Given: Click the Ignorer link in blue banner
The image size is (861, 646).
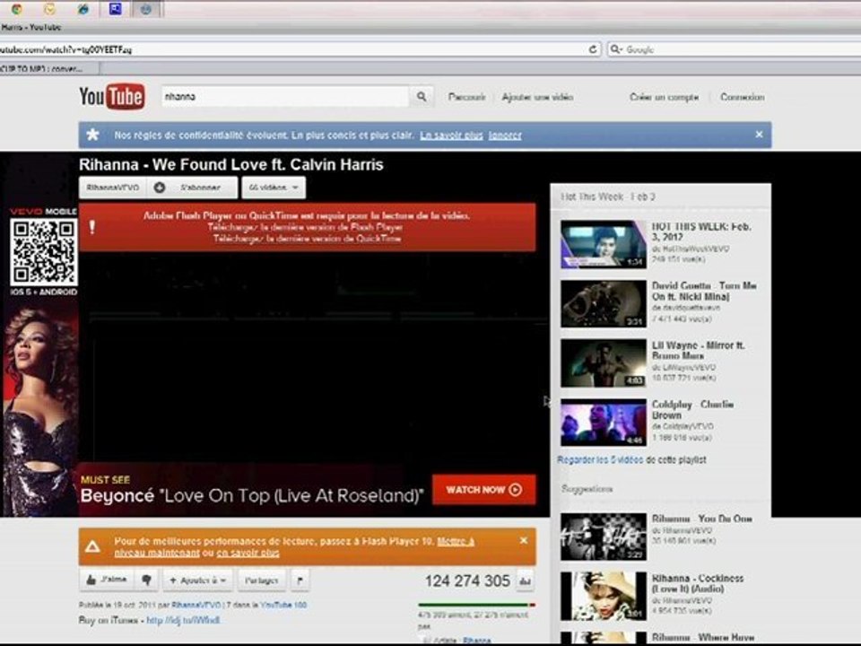Looking at the screenshot, I should pyautogui.click(x=505, y=135).
